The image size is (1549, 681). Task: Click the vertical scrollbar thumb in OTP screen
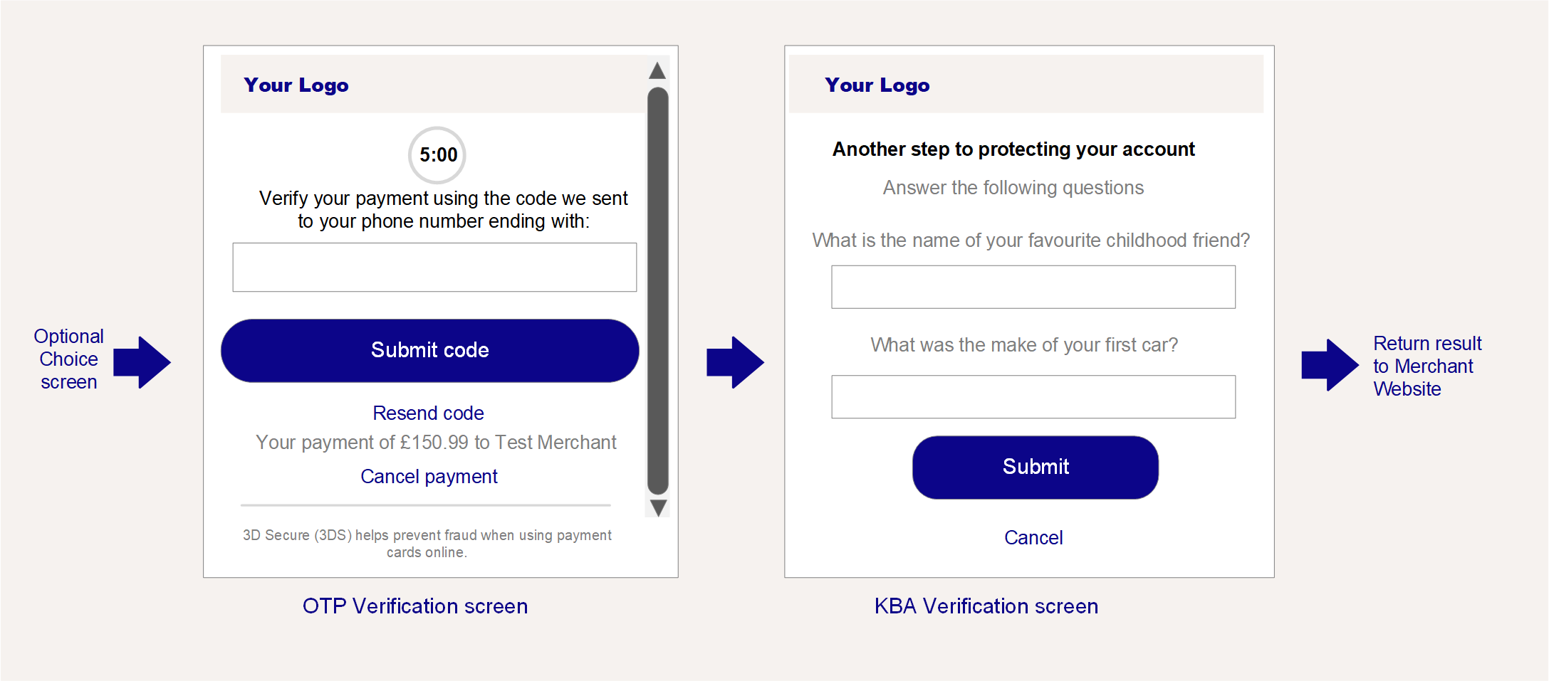[658, 290]
